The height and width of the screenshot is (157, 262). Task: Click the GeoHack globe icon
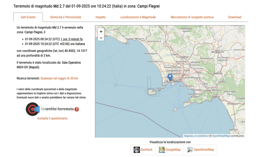point(137,150)
